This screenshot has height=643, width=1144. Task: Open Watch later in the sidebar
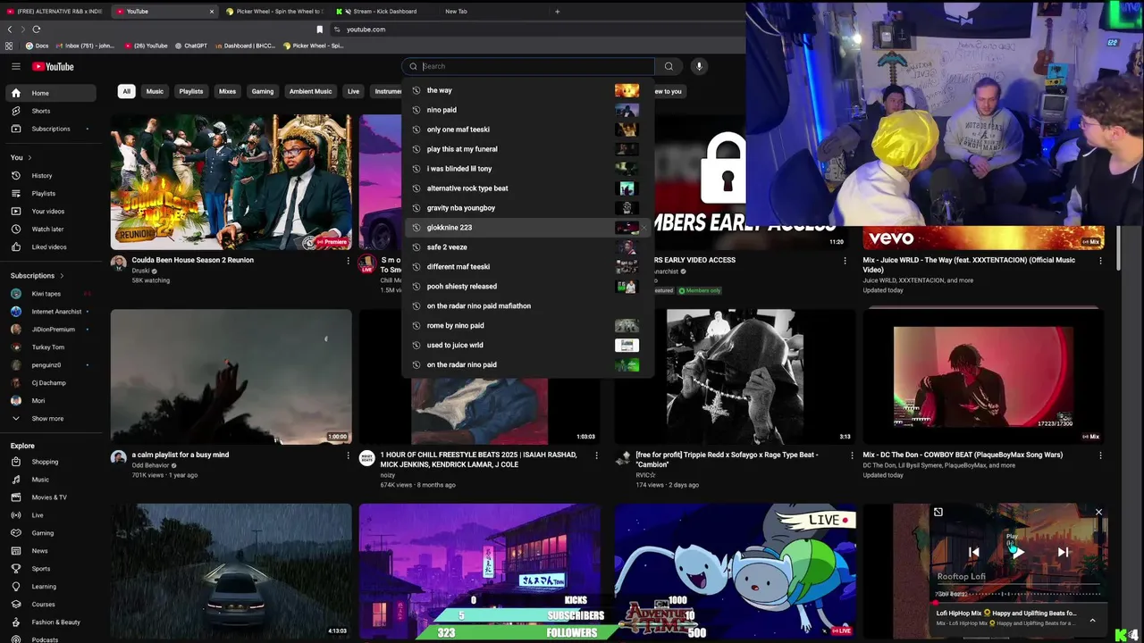tap(50, 230)
